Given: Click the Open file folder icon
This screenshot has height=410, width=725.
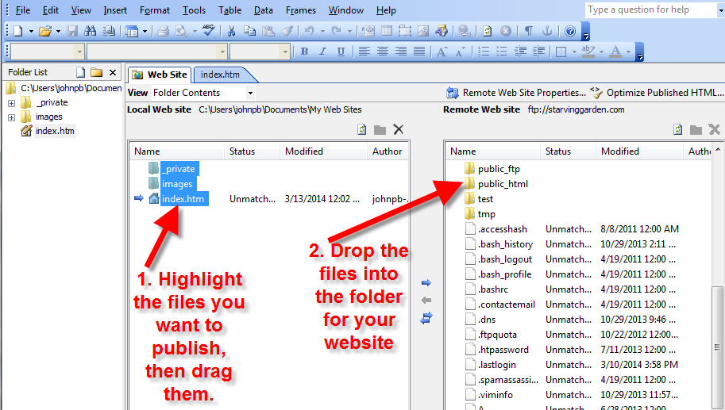Looking at the screenshot, I should [x=44, y=32].
